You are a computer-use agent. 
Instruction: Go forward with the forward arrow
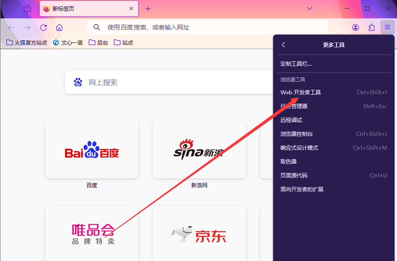pos(27,28)
